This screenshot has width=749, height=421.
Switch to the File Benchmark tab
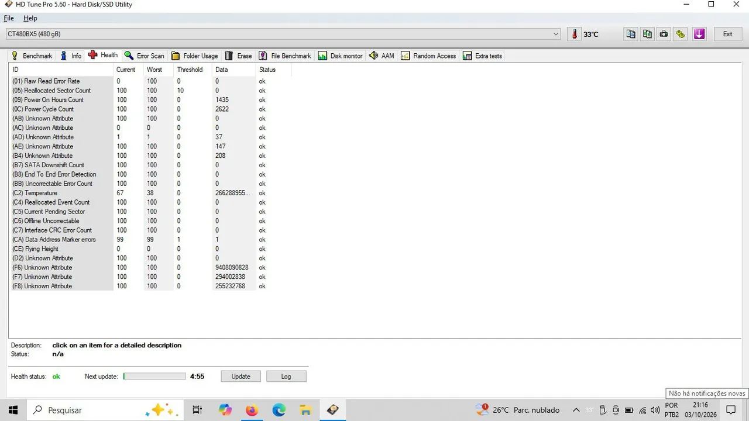285,56
